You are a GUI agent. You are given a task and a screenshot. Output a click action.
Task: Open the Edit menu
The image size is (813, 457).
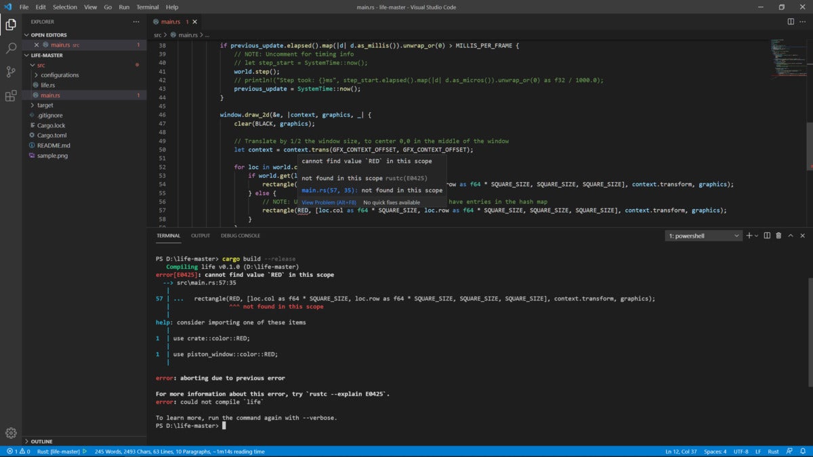(41, 7)
